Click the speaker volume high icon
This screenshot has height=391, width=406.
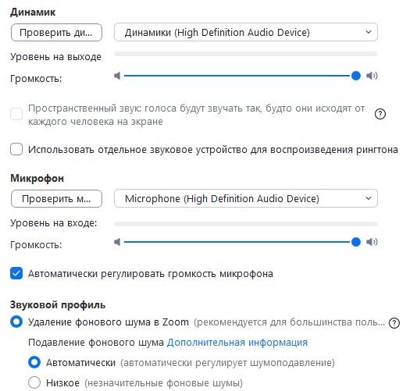372,76
